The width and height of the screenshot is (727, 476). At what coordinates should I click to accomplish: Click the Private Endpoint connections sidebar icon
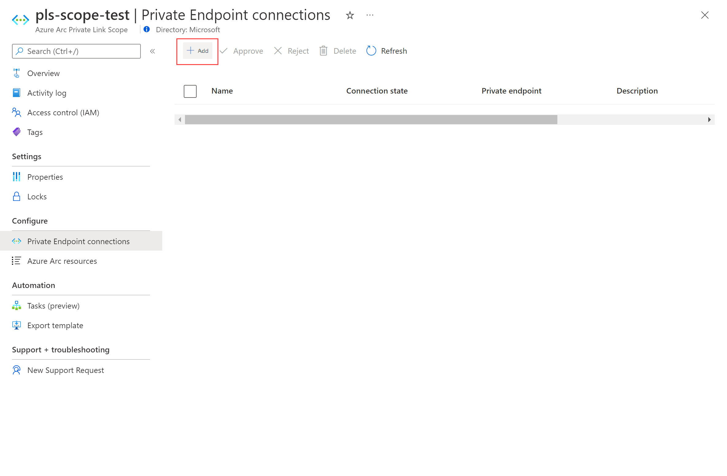pos(17,241)
